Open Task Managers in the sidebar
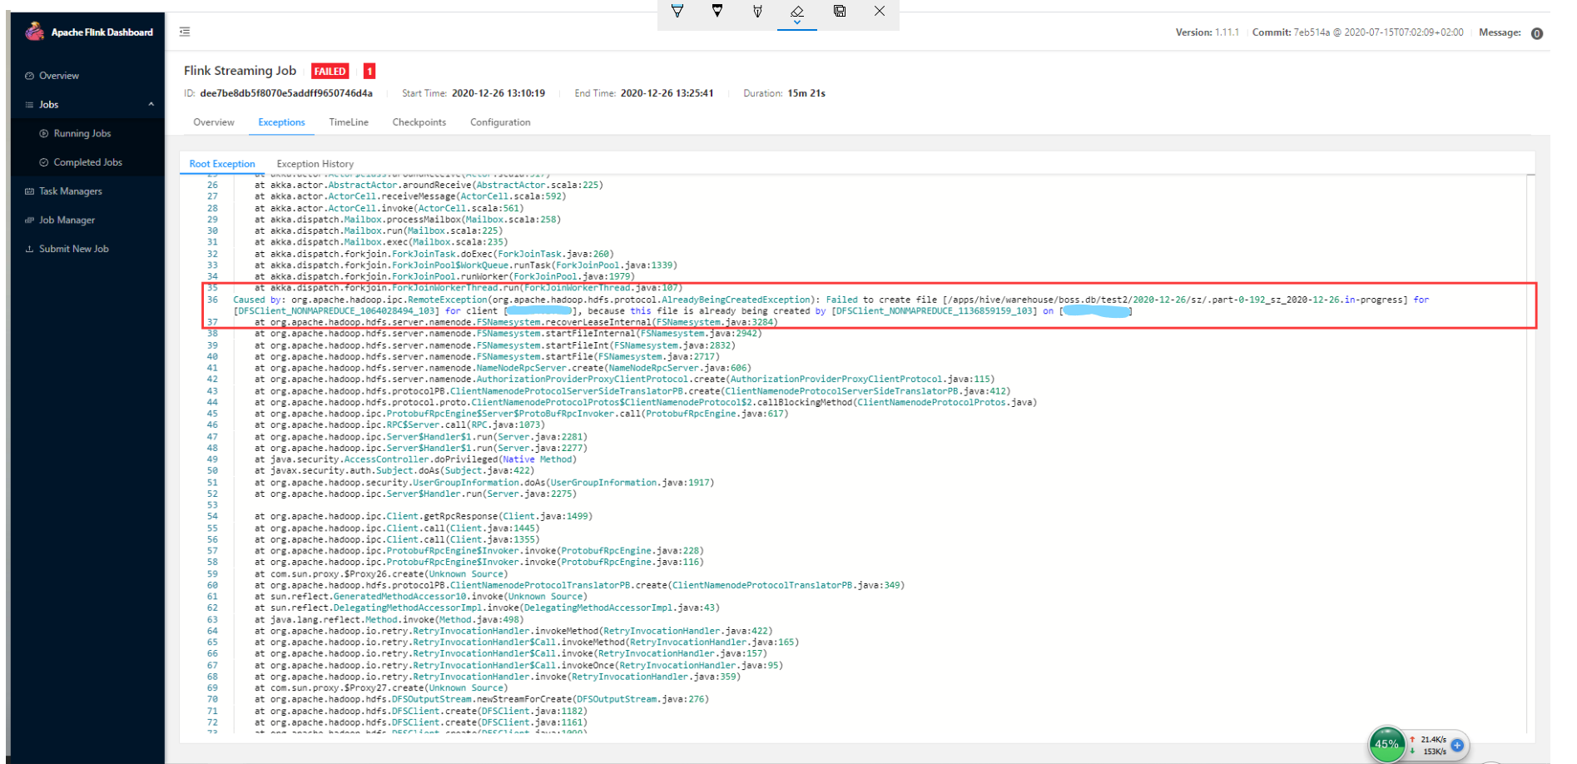1577x764 pixels. coord(71,191)
